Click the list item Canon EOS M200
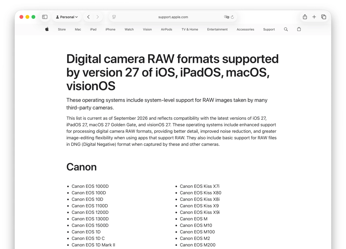 [198, 245]
